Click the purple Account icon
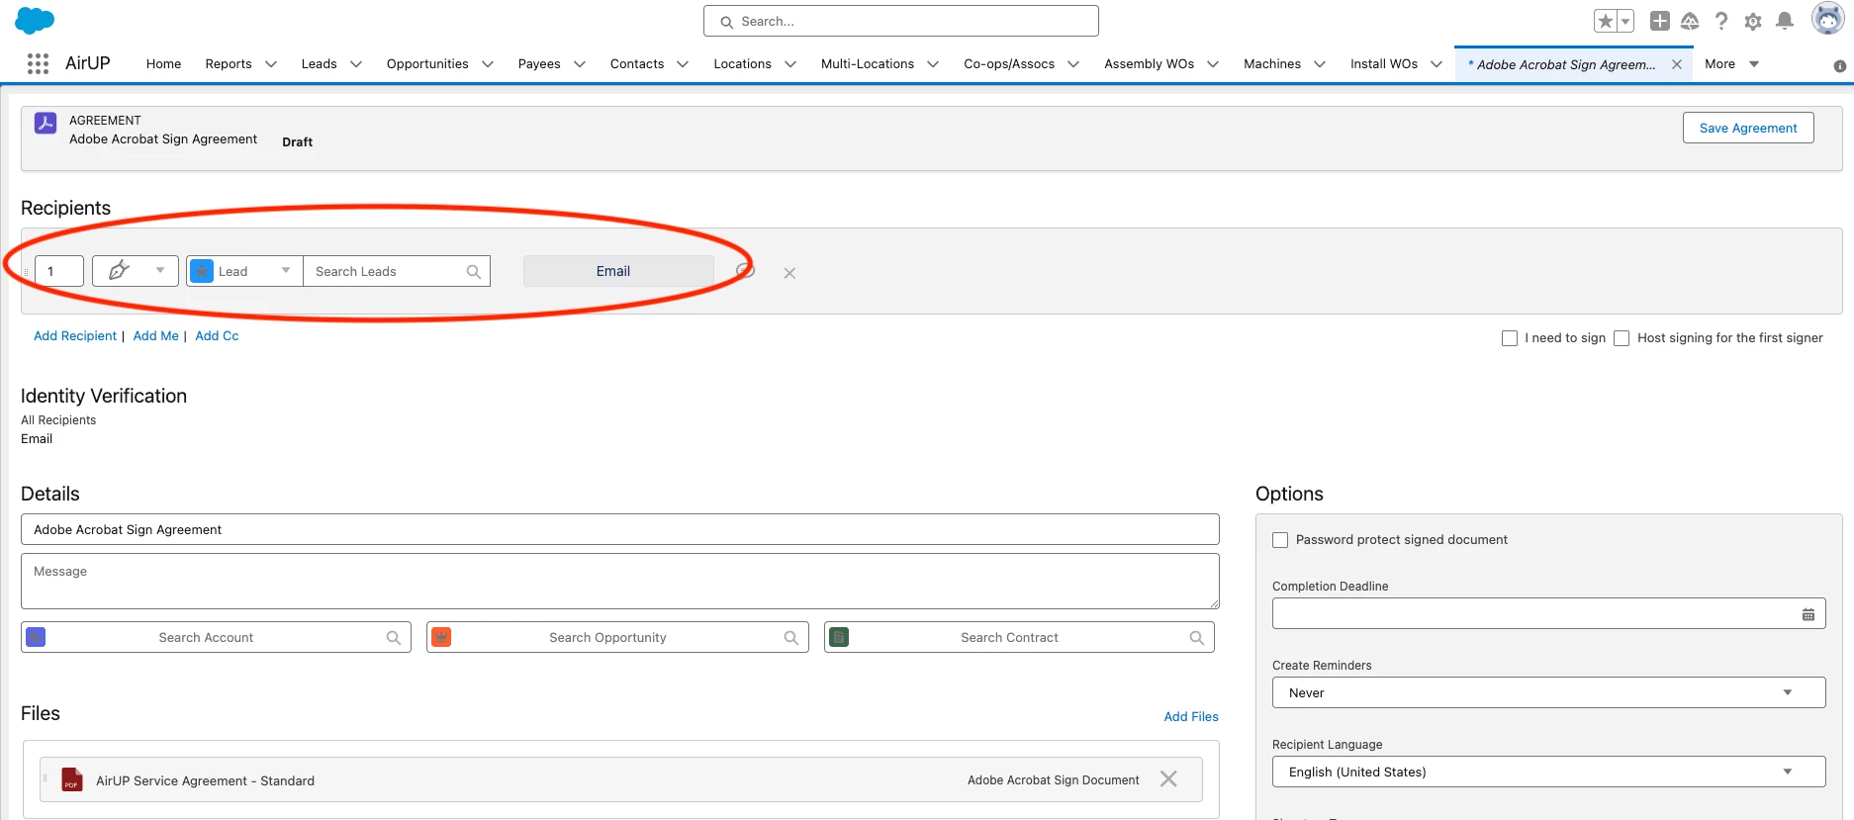 pyautogui.click(x=36, y=637)
